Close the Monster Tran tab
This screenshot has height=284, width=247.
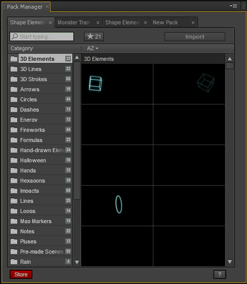(x=98, y=23)
